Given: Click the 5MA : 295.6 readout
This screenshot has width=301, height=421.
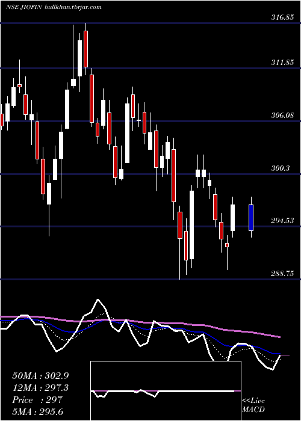Looking at the screenshot, I should pyautogui.click(x=39, y=411).
